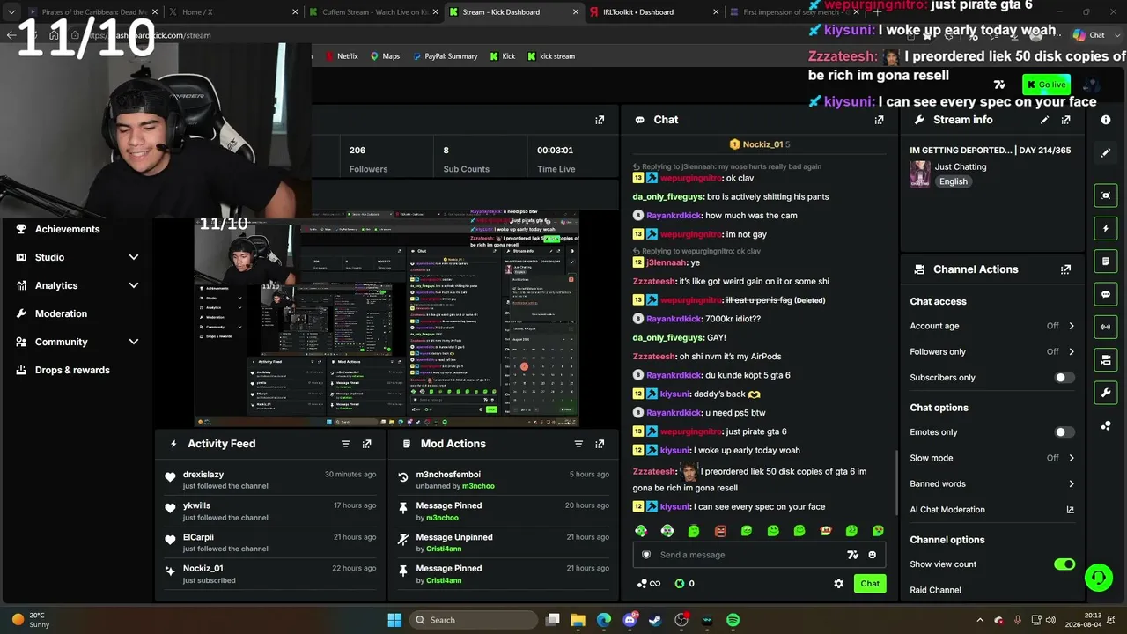This screenshot has height=634, width=1127.
Task: Edit stream info with the pencil icon
Action: pyautogui.click(x=1044, y=120)
